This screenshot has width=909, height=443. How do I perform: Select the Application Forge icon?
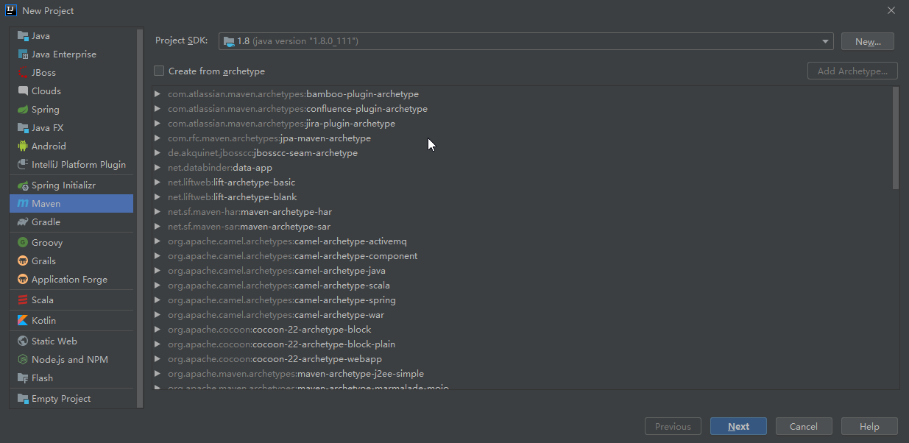coord(23,279)
